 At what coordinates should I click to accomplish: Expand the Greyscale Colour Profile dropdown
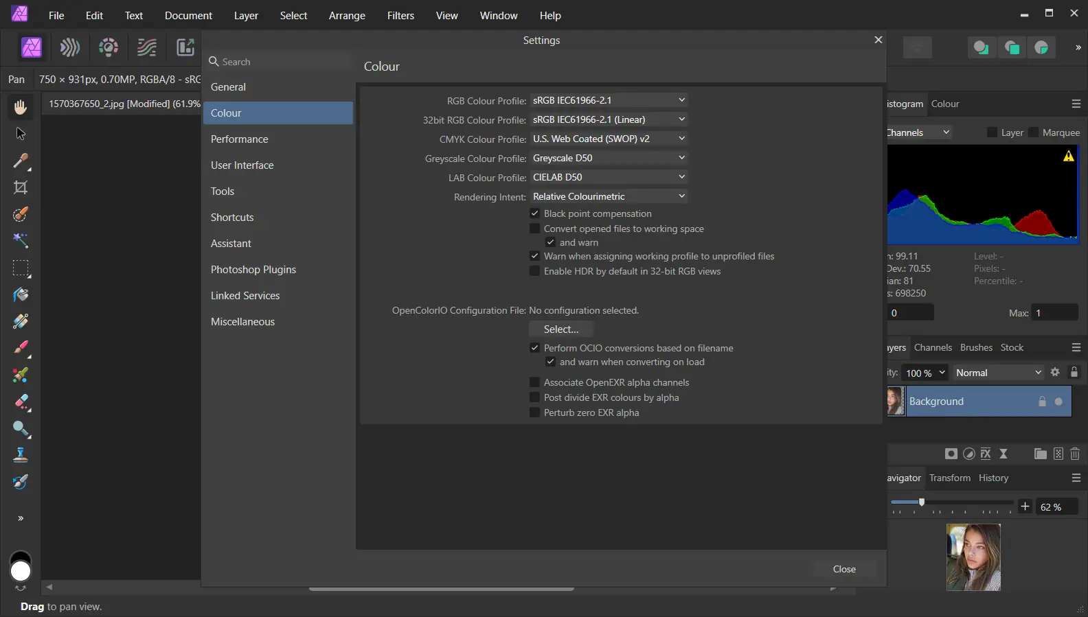click(x=609, y=158)
